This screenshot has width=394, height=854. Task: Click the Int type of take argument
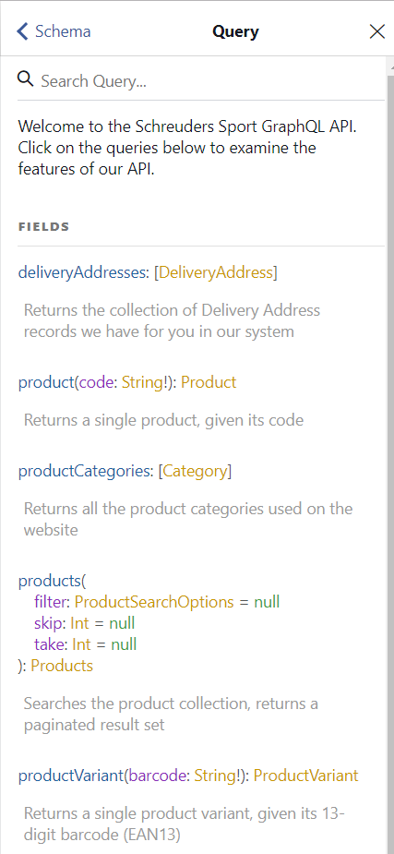[81, 644]
